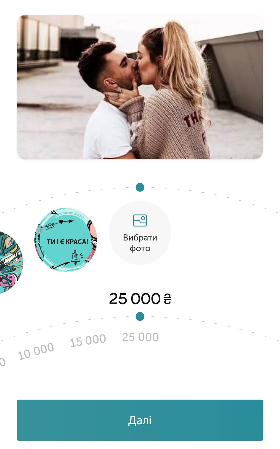Select the teal dot on the amount arc
The image size is (280, 449).
140,317
